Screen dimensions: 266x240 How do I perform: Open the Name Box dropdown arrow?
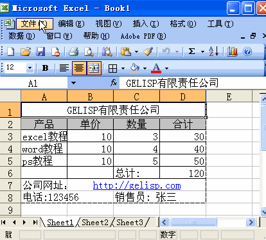[x=73, y=83]
